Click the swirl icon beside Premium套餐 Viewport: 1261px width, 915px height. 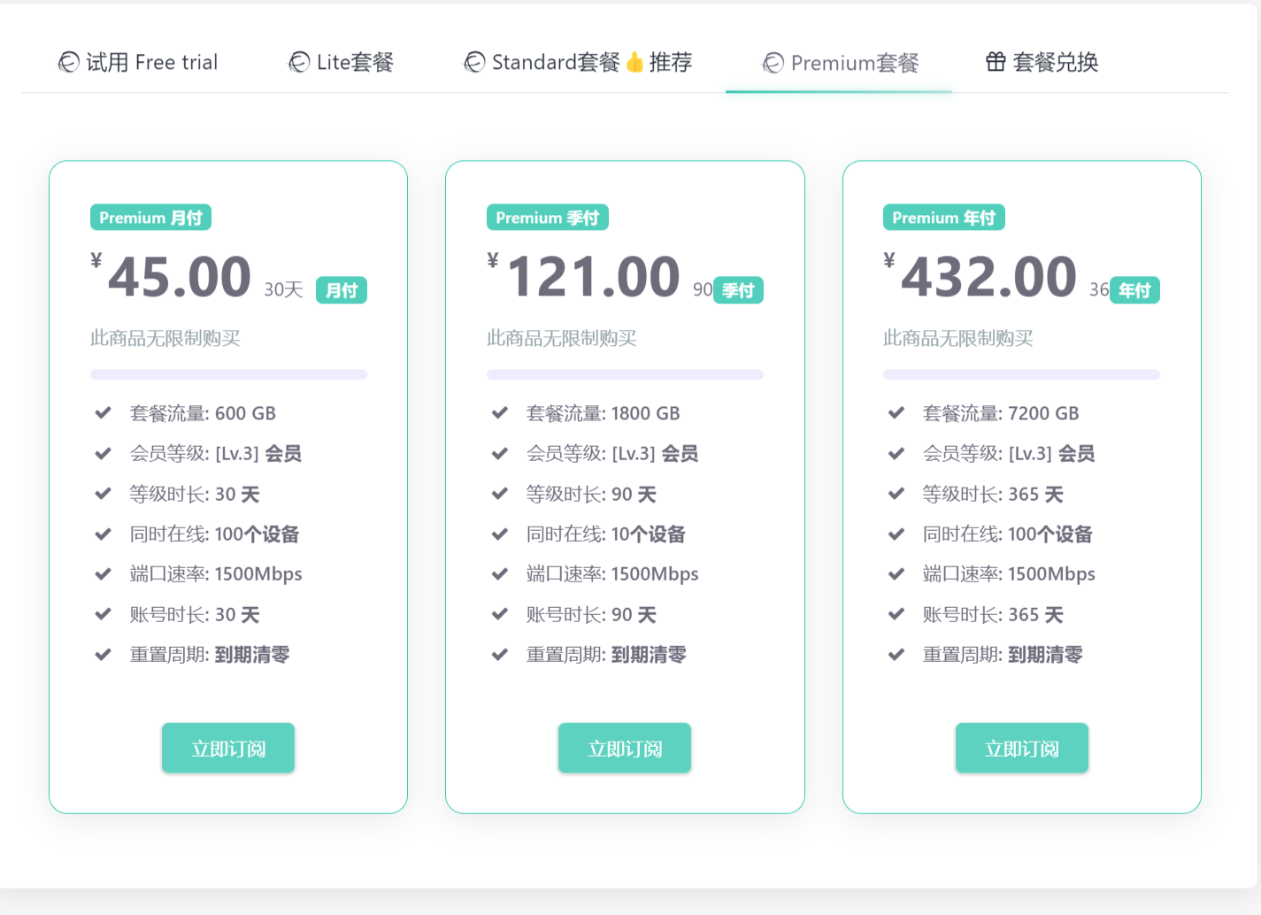pos(773,63)
